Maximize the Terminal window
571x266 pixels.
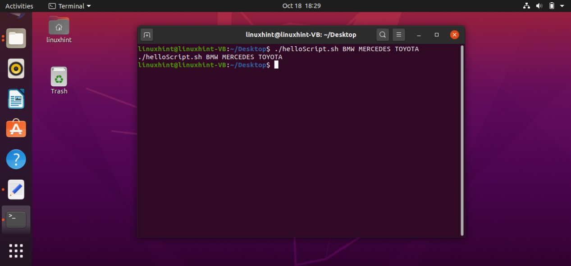pos(437,35)
